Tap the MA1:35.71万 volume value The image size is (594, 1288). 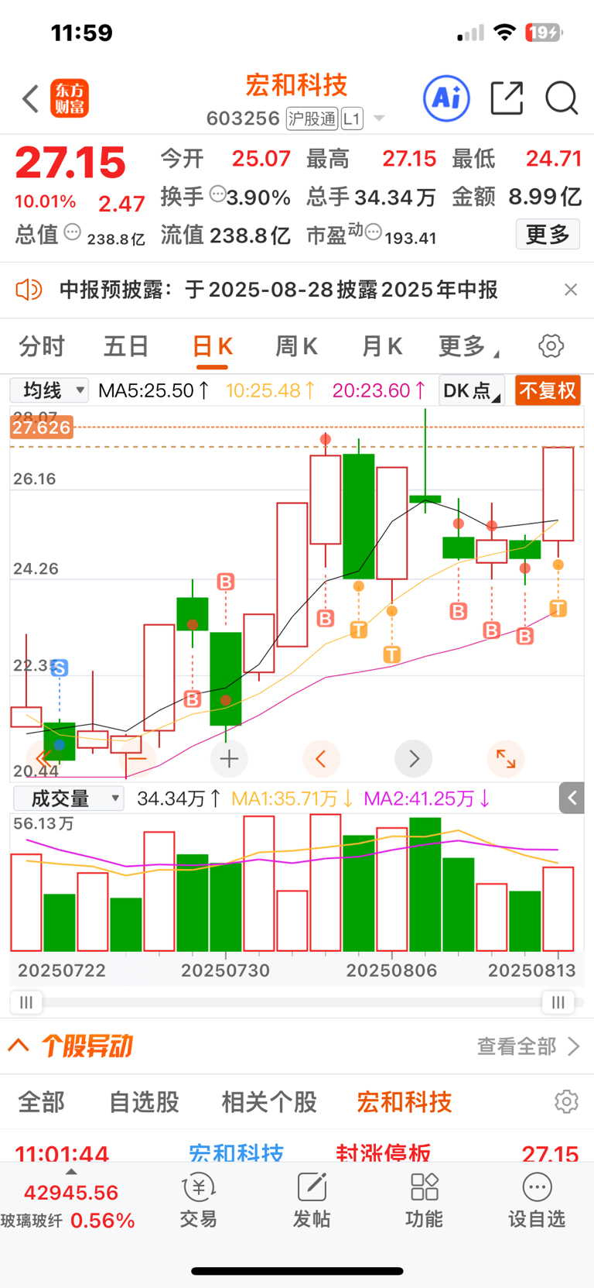(293, 799)
